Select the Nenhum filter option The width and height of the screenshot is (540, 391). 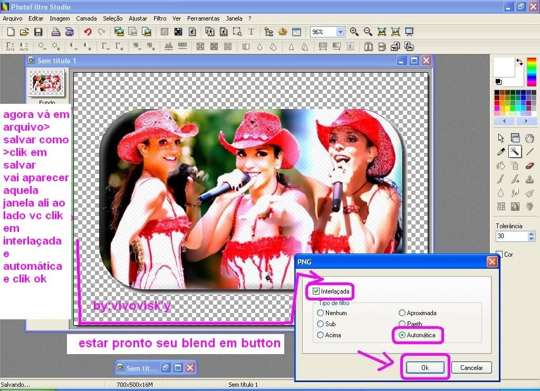320,313
